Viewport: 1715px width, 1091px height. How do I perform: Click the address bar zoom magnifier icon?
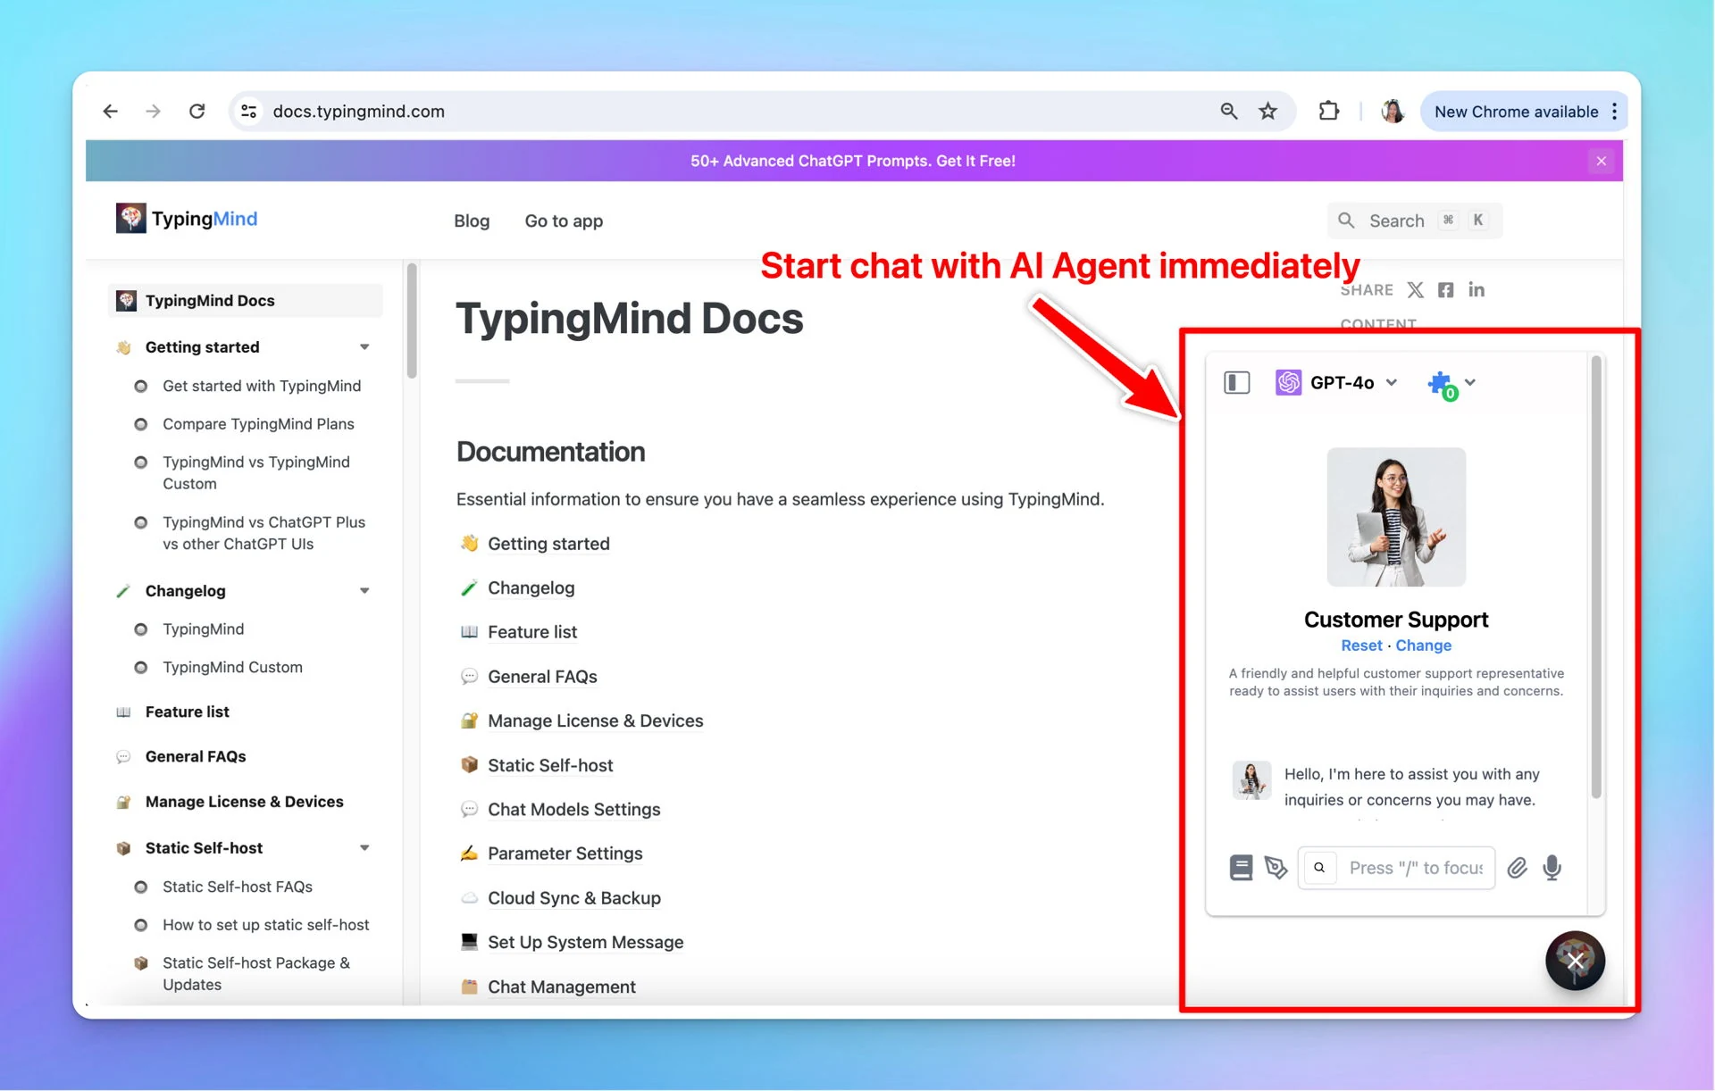[1229, 112]
